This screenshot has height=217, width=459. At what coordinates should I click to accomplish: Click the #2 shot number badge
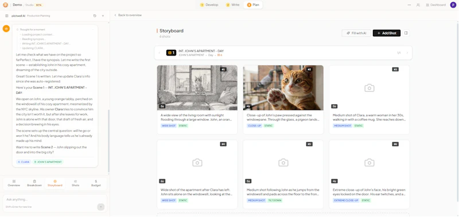coord(309,69)
